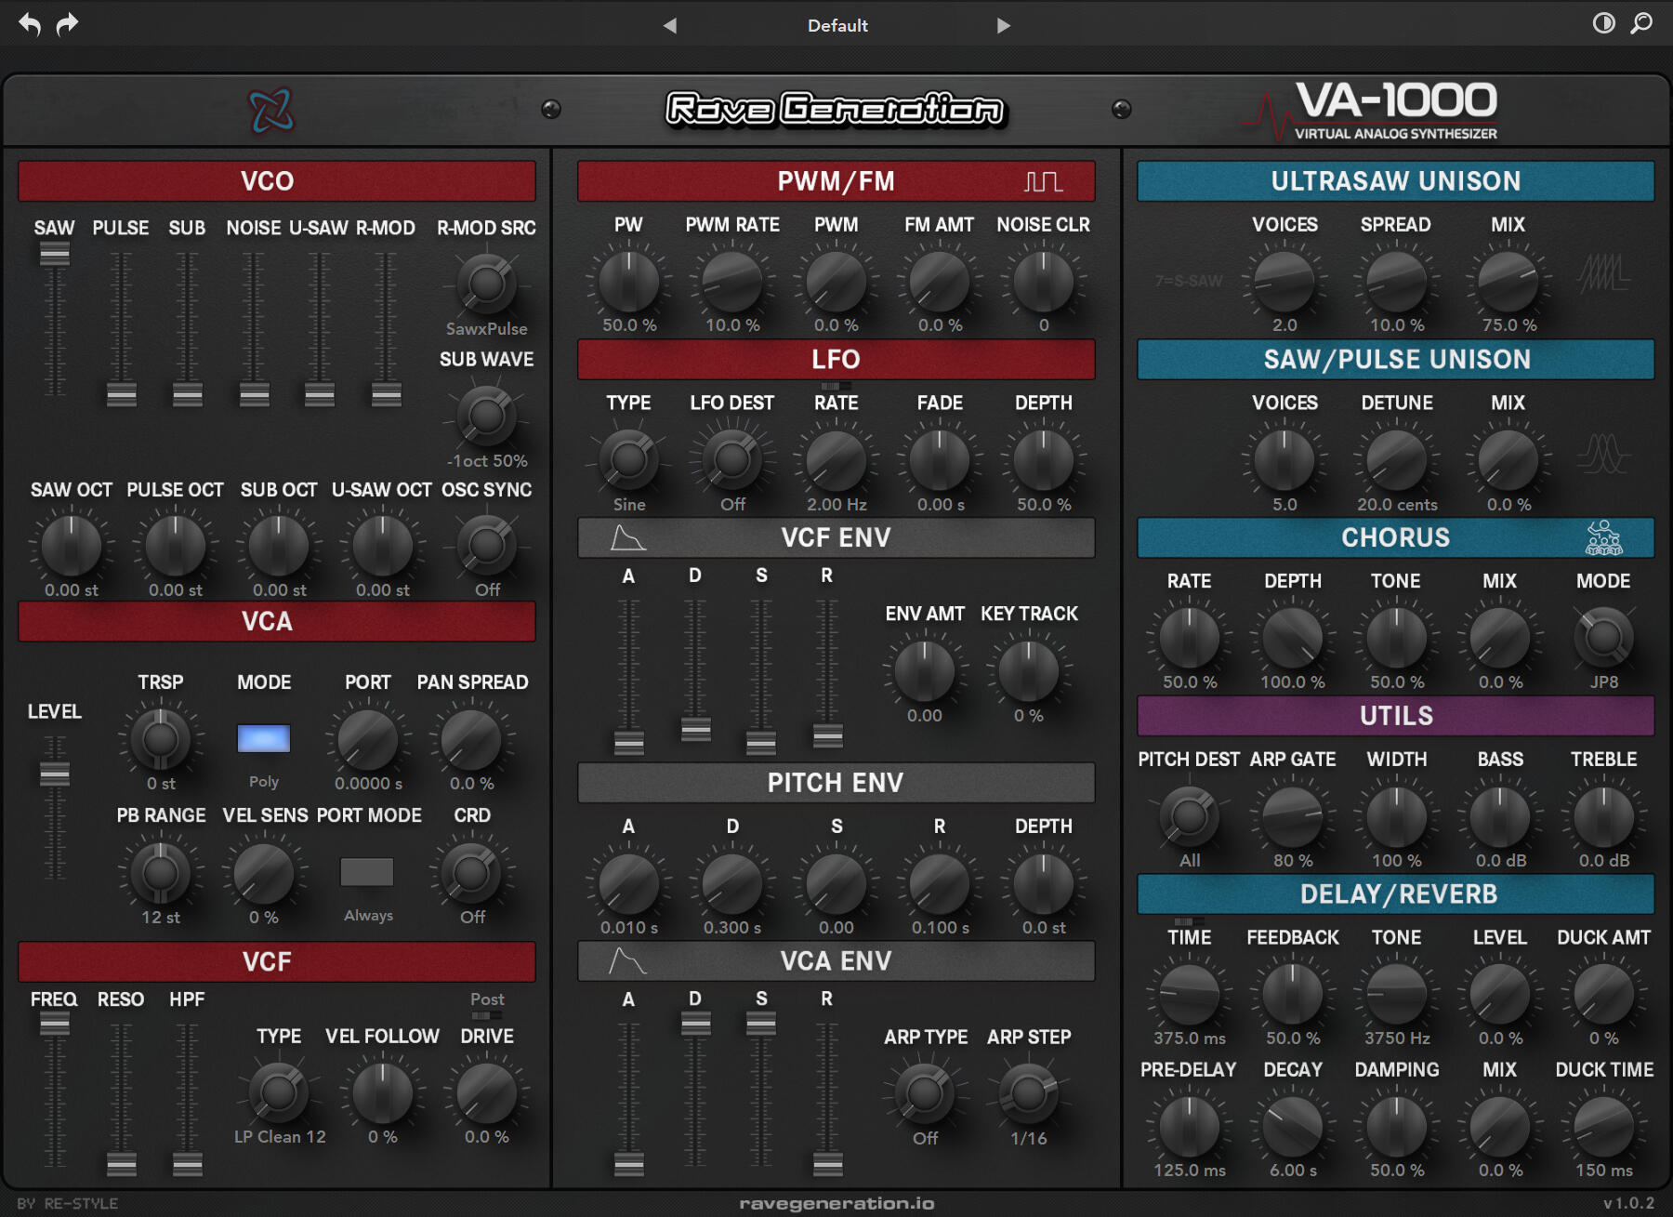
Task: Click the DELAY/REVERB section header
Action: coord(1395,894)
